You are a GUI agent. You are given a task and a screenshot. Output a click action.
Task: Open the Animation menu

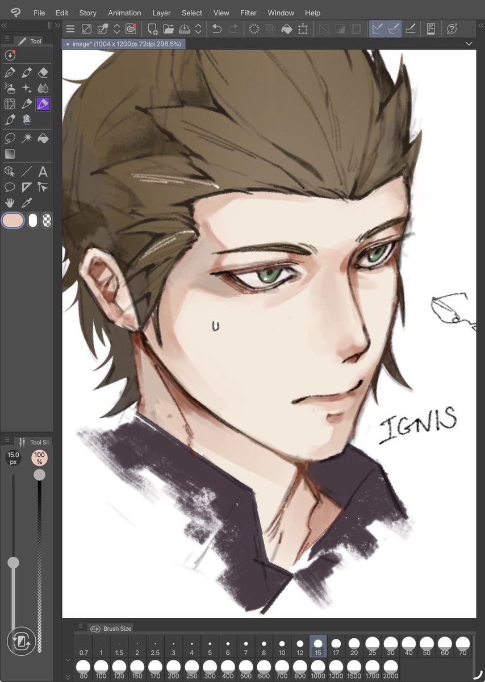pyautogui.click(x=124, y=13)
